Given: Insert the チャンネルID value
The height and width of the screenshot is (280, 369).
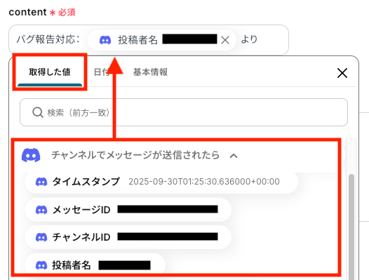Looking at the screenshot, I should click(x=128, y=237).
